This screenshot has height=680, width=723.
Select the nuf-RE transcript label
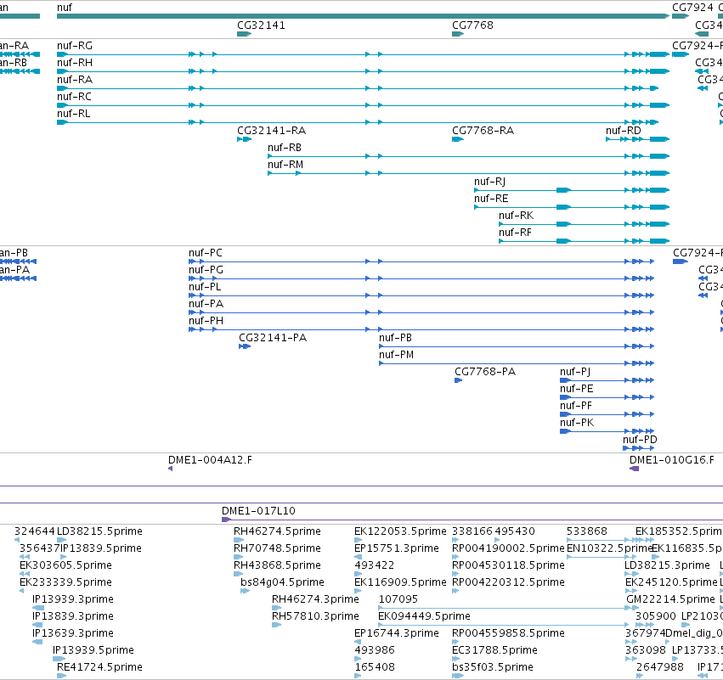(x=491, y=199)
